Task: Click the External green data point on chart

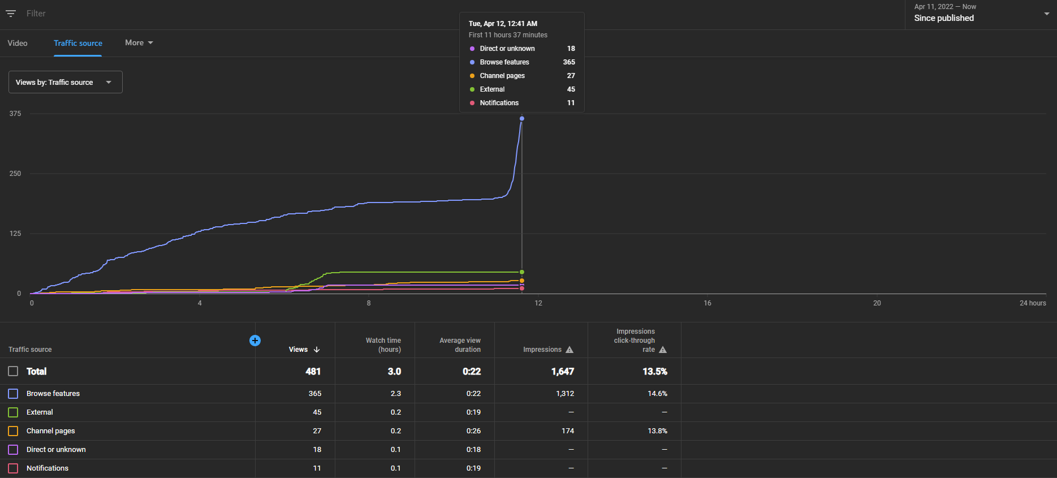Action: coord(521,272)
